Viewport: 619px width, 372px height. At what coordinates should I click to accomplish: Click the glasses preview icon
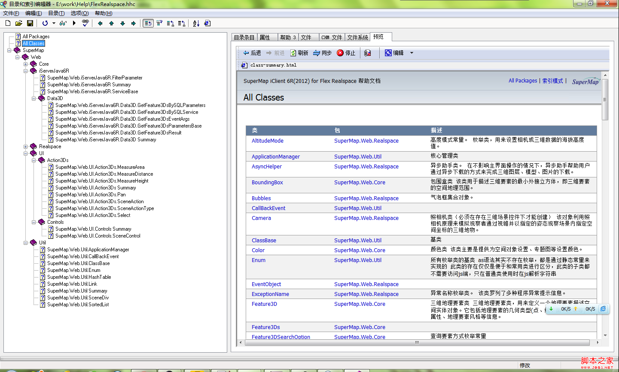[x=63, y=23]
